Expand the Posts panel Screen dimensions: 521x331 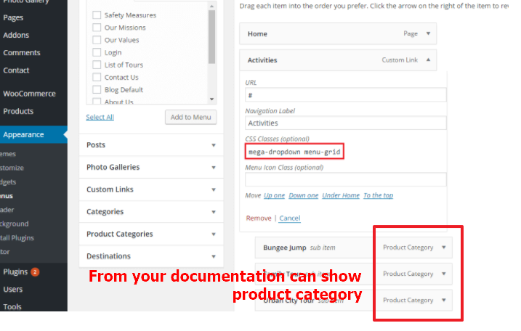(x=151, y=145)
